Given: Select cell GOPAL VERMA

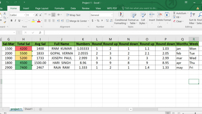Looking at the screenshot, I should click(61, 53).
